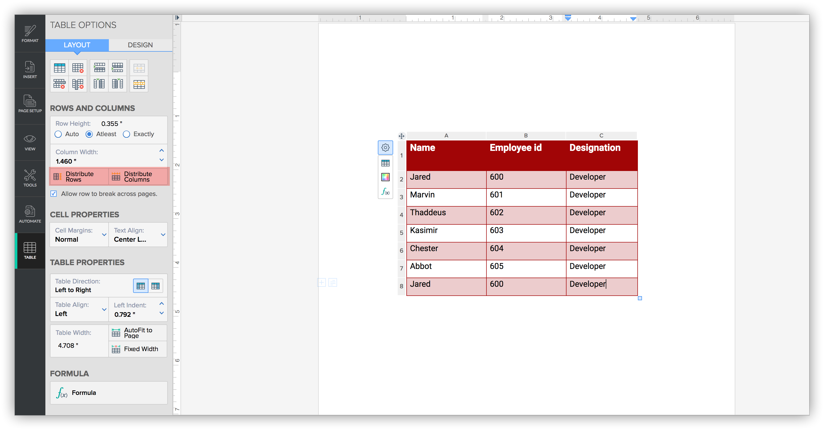
Task: Toggle Allow row to break across pages
Action: [53, 194]
